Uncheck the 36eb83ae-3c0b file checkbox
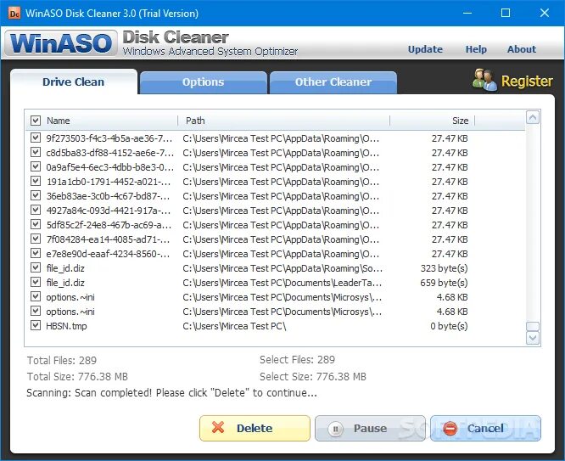 (x=36, y=195)
